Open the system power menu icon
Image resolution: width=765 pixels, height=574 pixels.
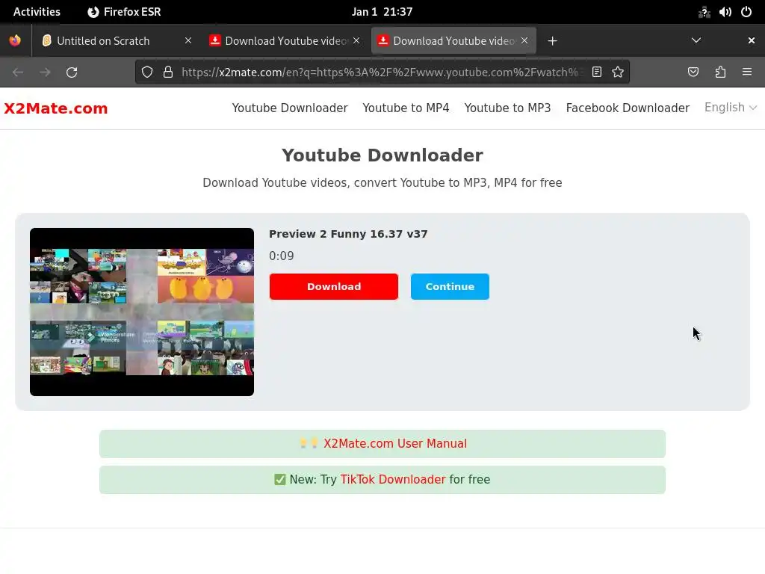pyautogui.click(x=746, y=12)
